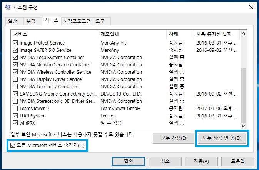This screenshot has height=170, width=259.
Task: Uncheck the TUCtlSystem service checkbox
Action: pos(15,116)
